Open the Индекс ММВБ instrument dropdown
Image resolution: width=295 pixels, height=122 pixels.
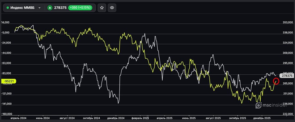pos(24,8)
